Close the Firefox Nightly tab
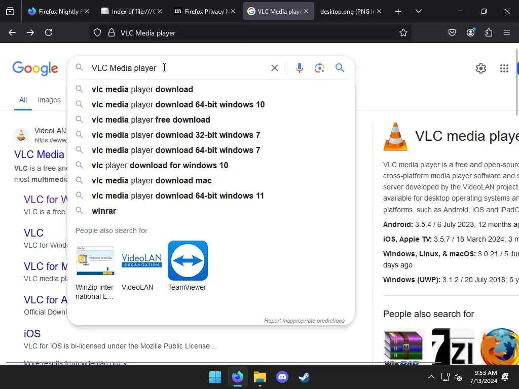Image resolution: width=519 pixels, height=389 pixels. (87, 12)
